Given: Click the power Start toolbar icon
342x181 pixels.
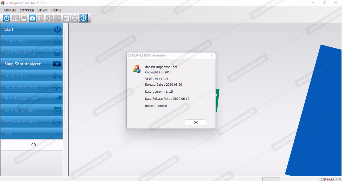Looking at the screenshot, I should click(x=7, y=18).
